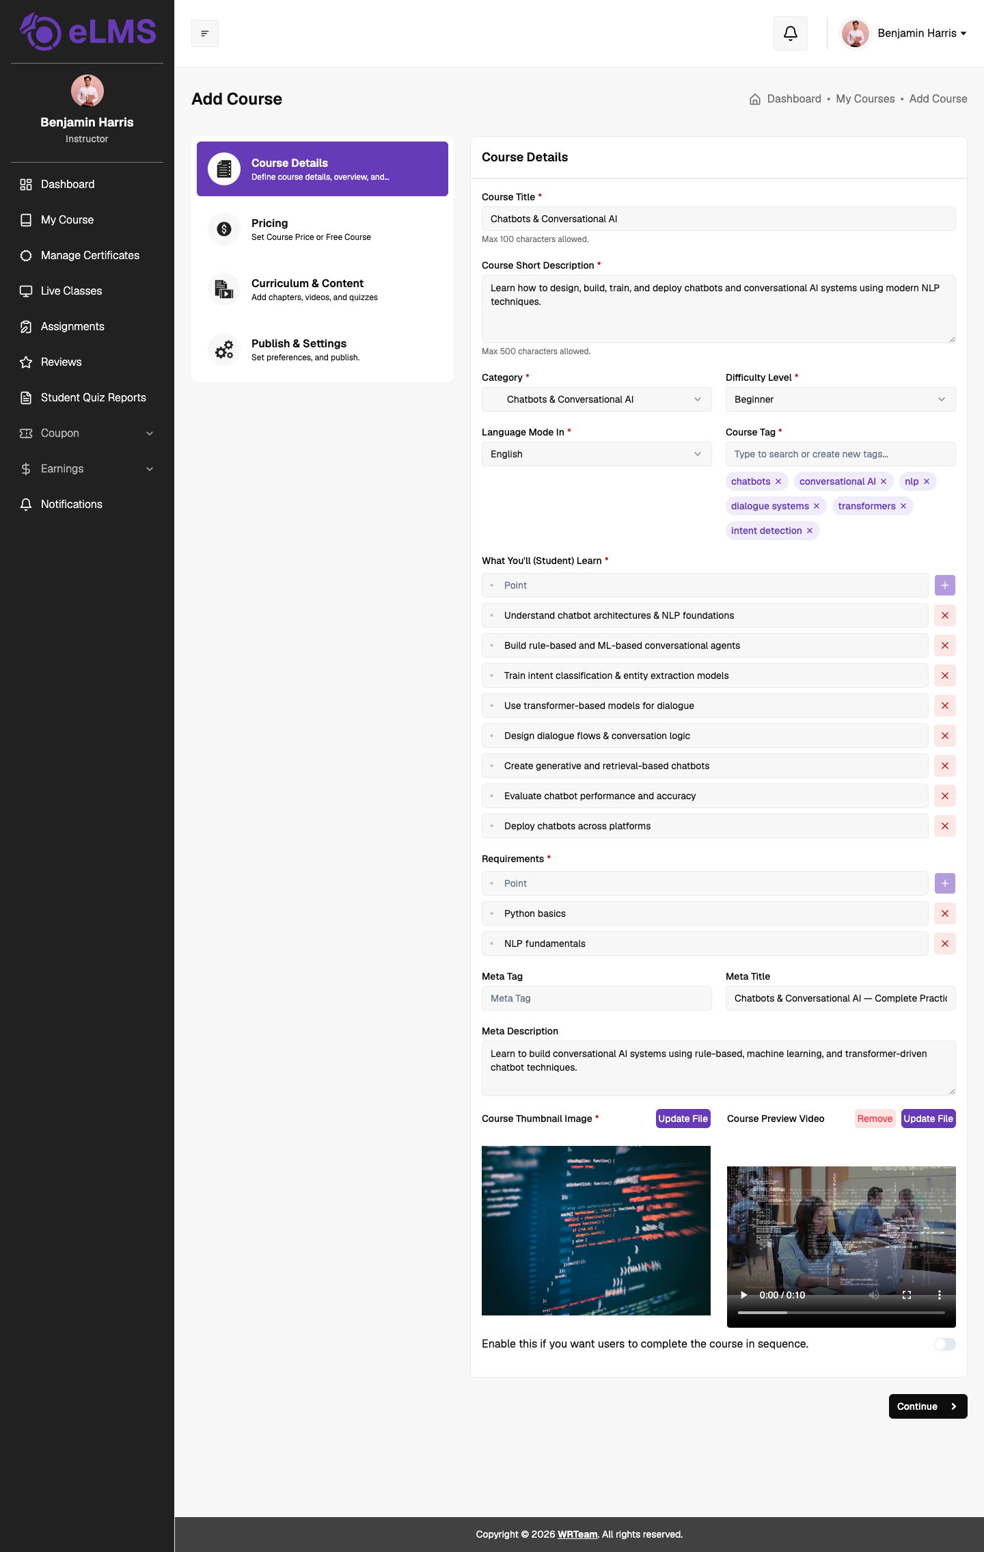
Task: Delete the 'Python basics' requirement
Action: point(945,913)
